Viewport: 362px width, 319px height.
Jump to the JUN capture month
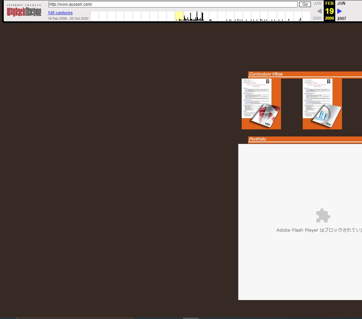tap(341, 3)
